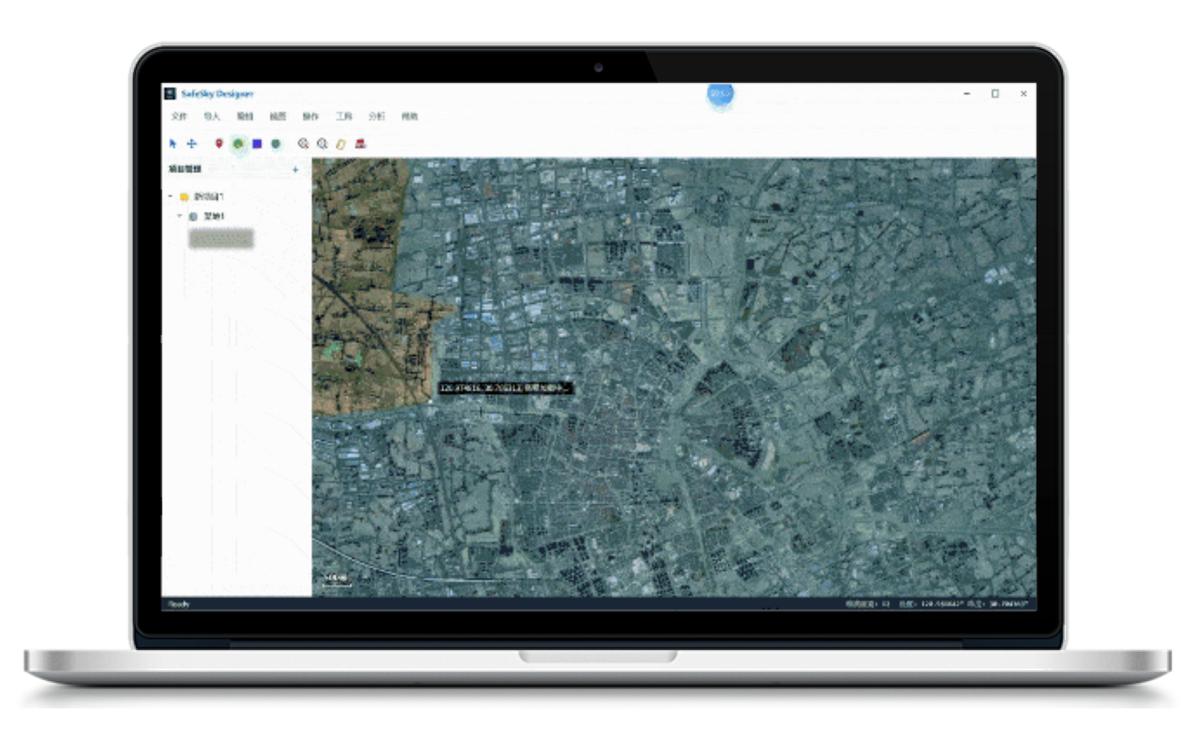Click the second magnifier zoom icon
Screen dimensions: 1196x736
point(322,144)
